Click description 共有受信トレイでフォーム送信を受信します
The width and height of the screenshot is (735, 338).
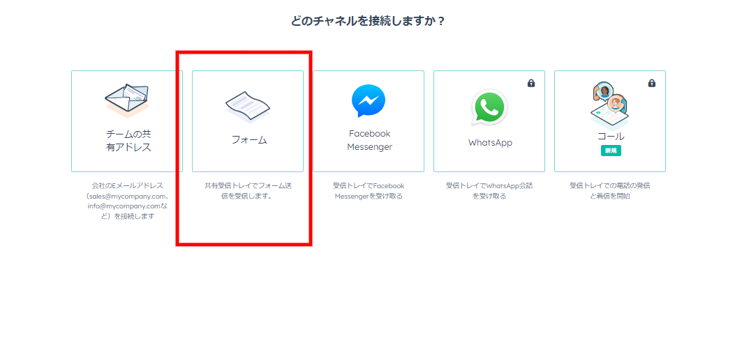click(248, 191)
